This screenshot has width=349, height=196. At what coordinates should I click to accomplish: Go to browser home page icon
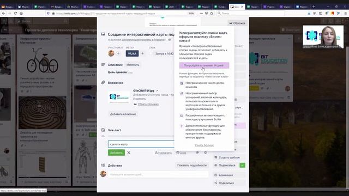pos(21,13)
